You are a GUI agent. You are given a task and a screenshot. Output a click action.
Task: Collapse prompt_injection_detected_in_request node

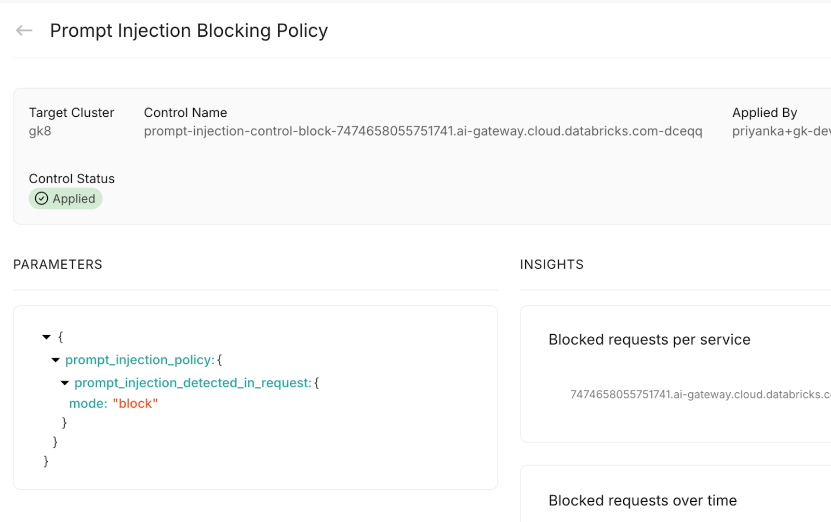[x=65, y=383]
